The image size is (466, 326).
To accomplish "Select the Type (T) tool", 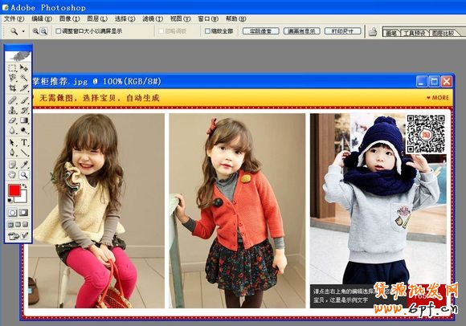I will pos(24,142).
